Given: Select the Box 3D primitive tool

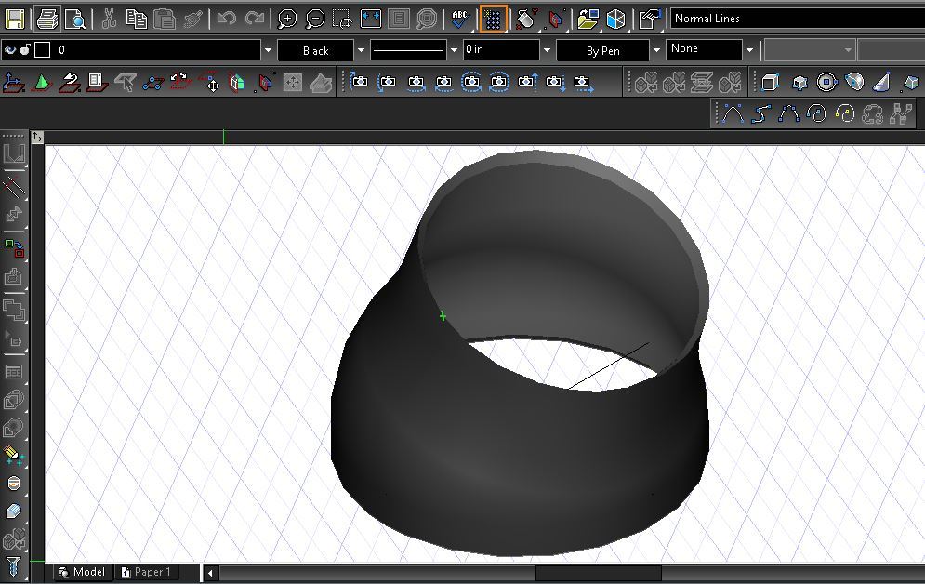Looking at the screenshot, I should point(770,83).
